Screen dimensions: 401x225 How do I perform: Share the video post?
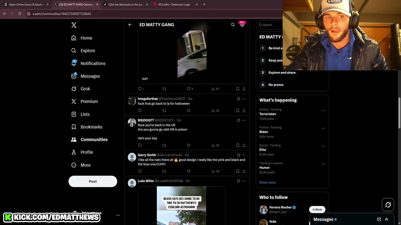click(244, 89)
